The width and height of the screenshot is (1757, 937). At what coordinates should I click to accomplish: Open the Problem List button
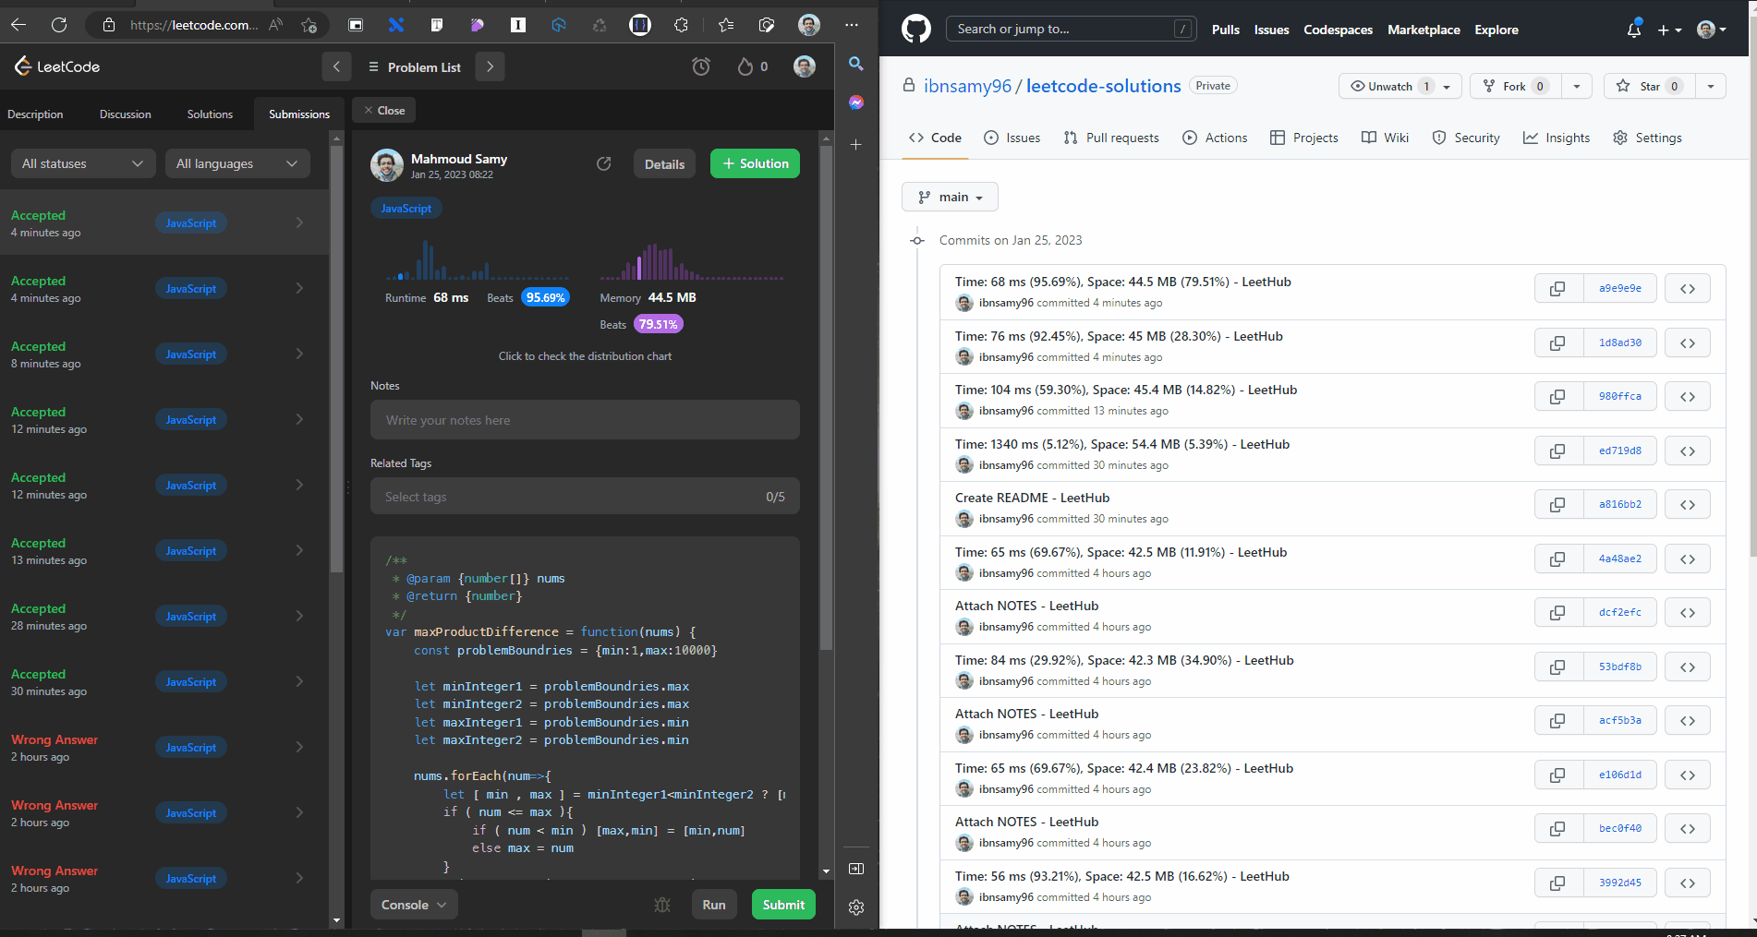[x=415, y=66]
